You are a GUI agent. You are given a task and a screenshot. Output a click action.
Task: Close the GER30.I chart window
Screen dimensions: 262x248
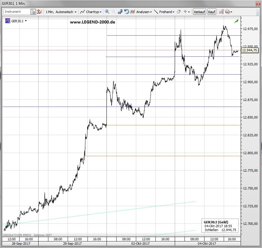[258, 4]
